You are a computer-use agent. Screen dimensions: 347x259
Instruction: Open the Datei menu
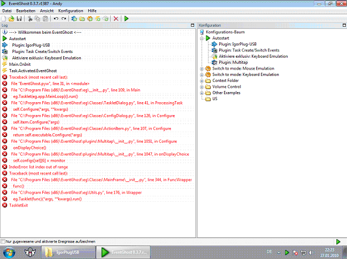point(7,11)
